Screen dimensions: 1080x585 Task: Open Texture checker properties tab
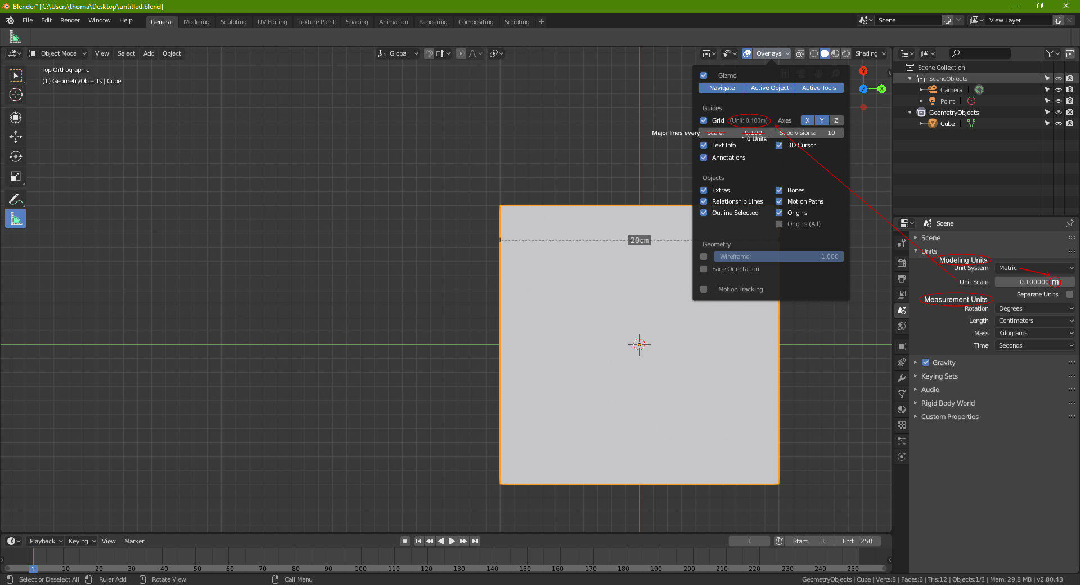point(902,425)
